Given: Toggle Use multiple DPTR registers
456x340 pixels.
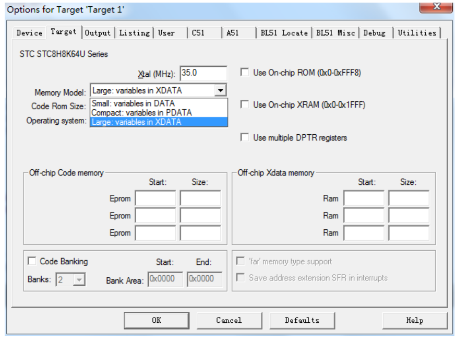Looking at the screenshot, I should (245, 137).
